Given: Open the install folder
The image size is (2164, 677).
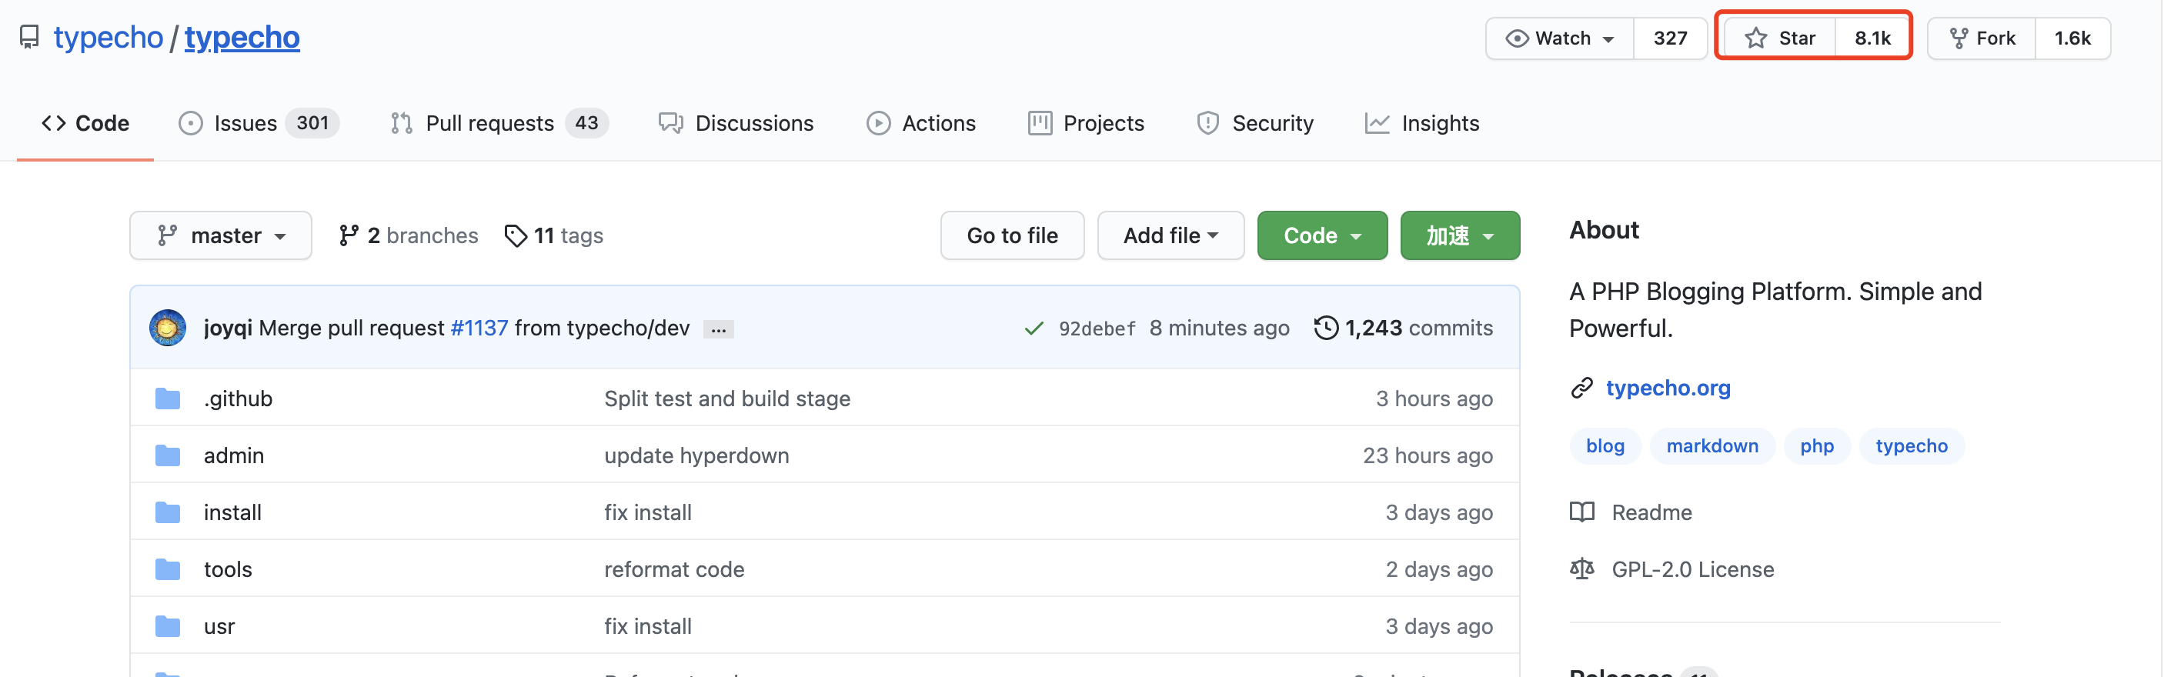Looking at the screenshot, I should [232, 512].
